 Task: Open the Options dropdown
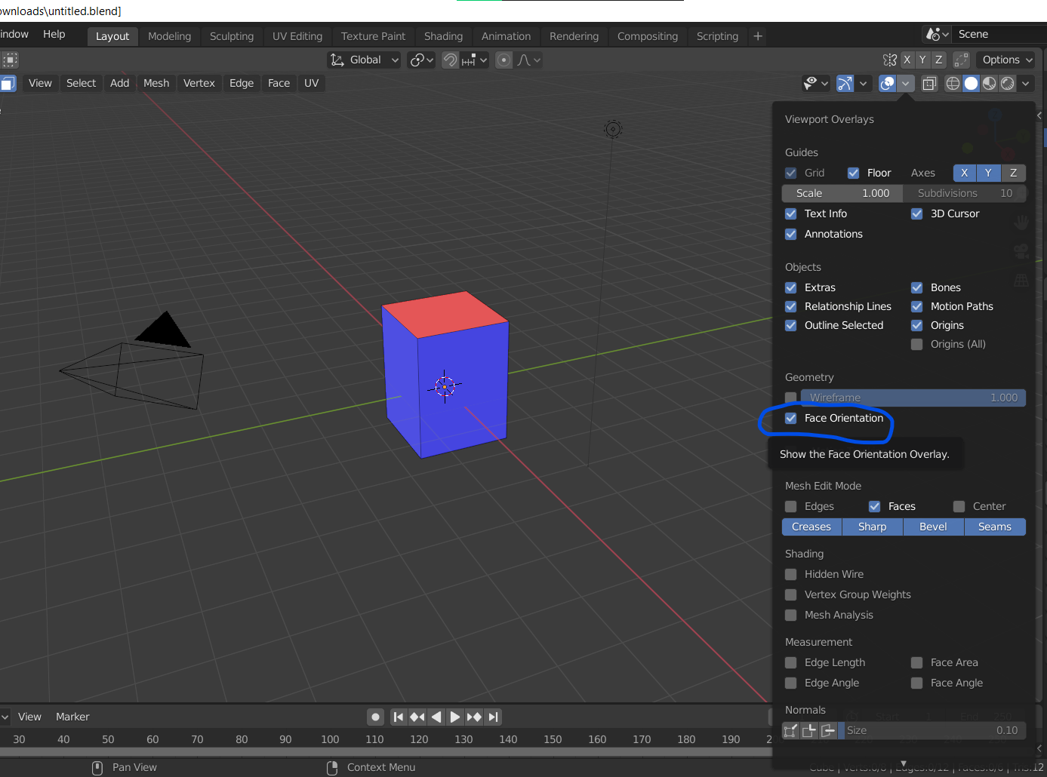tap(1007, 60)
